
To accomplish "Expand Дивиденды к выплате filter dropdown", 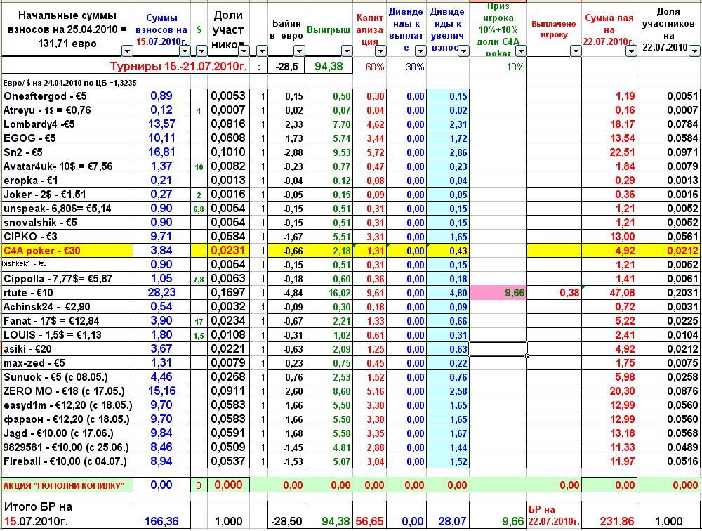I will (420, 51).
